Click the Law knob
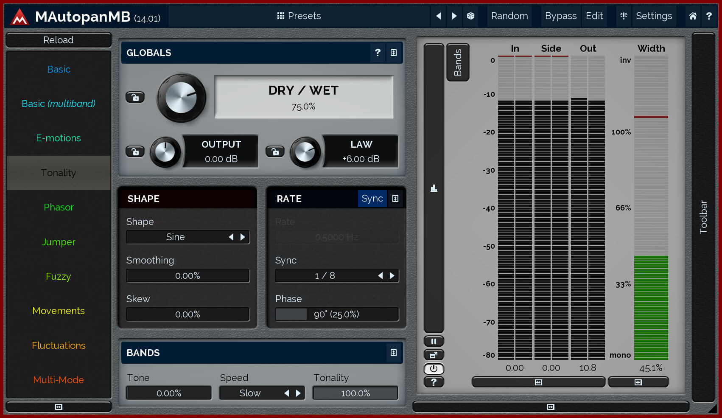The width and height of the screenshot is (722, 418). [x=305, y=151]
